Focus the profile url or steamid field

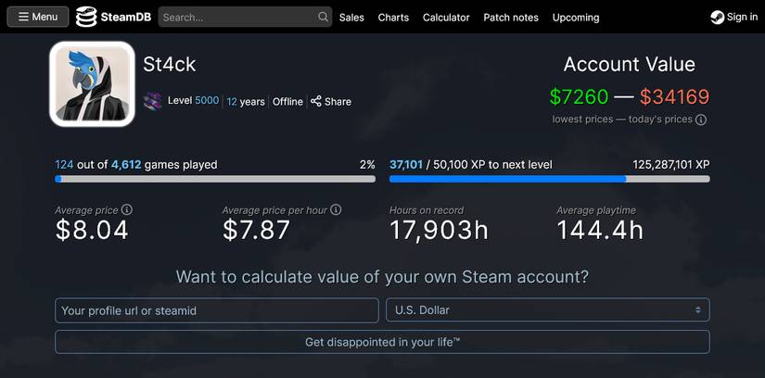217,310
